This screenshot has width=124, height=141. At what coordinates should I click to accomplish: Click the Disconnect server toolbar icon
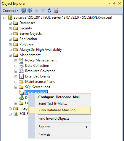[x=30, y=10]
